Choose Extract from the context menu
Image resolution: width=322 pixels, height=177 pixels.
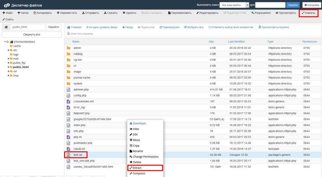click(137, 168)
